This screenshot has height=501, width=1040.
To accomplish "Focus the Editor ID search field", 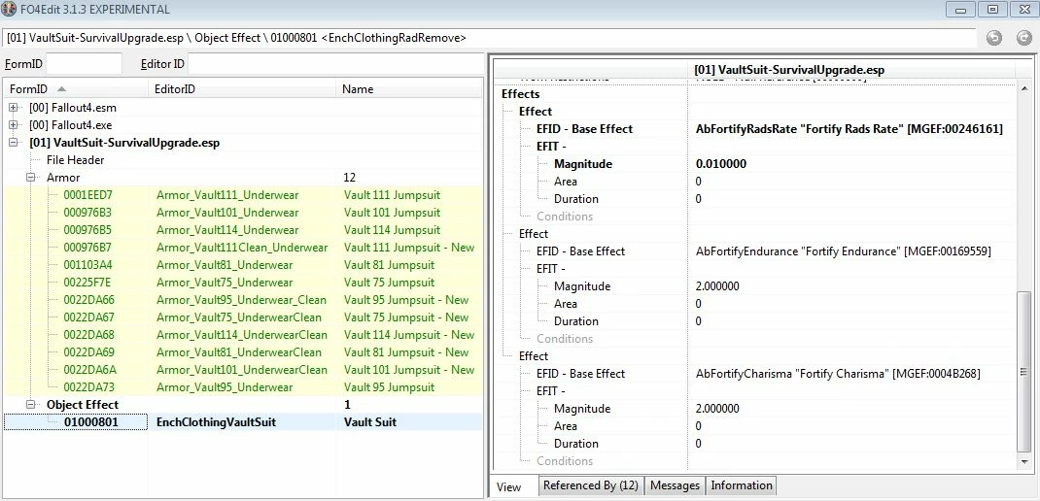I will coord(335,64).
